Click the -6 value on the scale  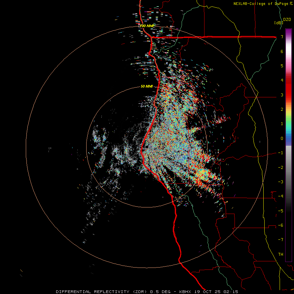tap(281, 225)
